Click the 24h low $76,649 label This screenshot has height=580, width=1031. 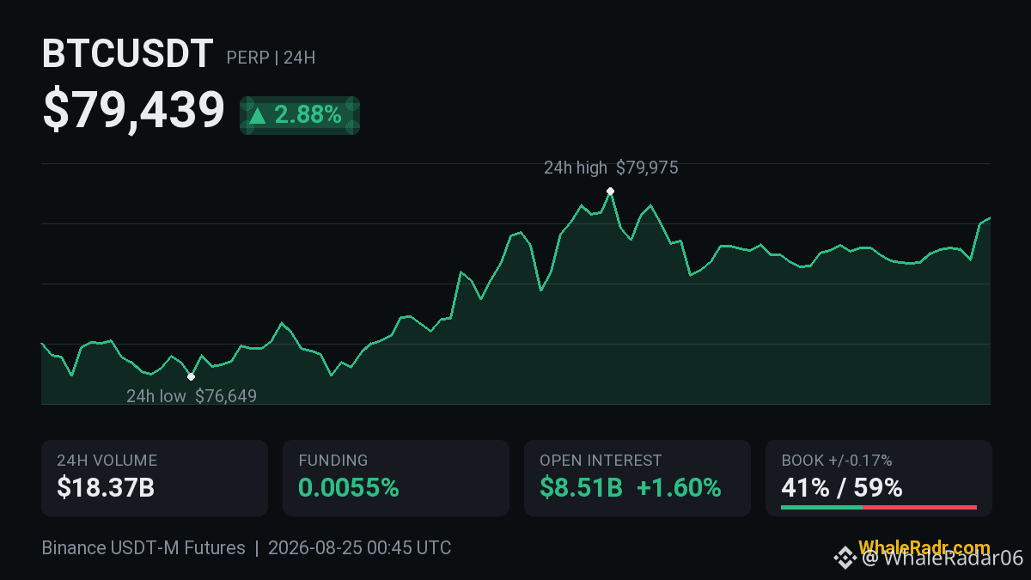(x=192, y=396)
